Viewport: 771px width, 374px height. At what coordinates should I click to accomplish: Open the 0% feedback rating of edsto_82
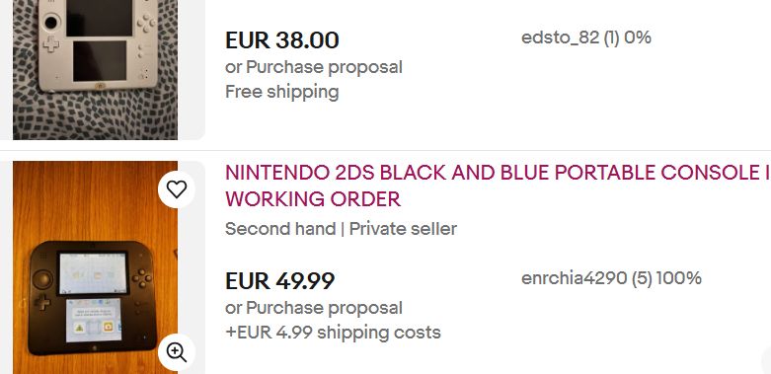[x=638, y=37]
